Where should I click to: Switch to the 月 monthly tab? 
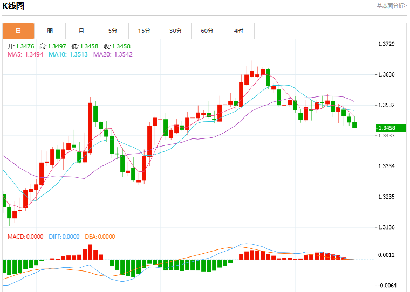(81, 31)
